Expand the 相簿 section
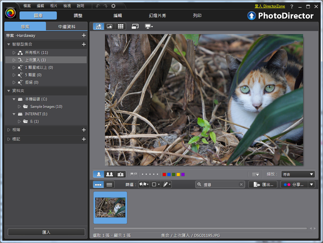 point(9,130)
